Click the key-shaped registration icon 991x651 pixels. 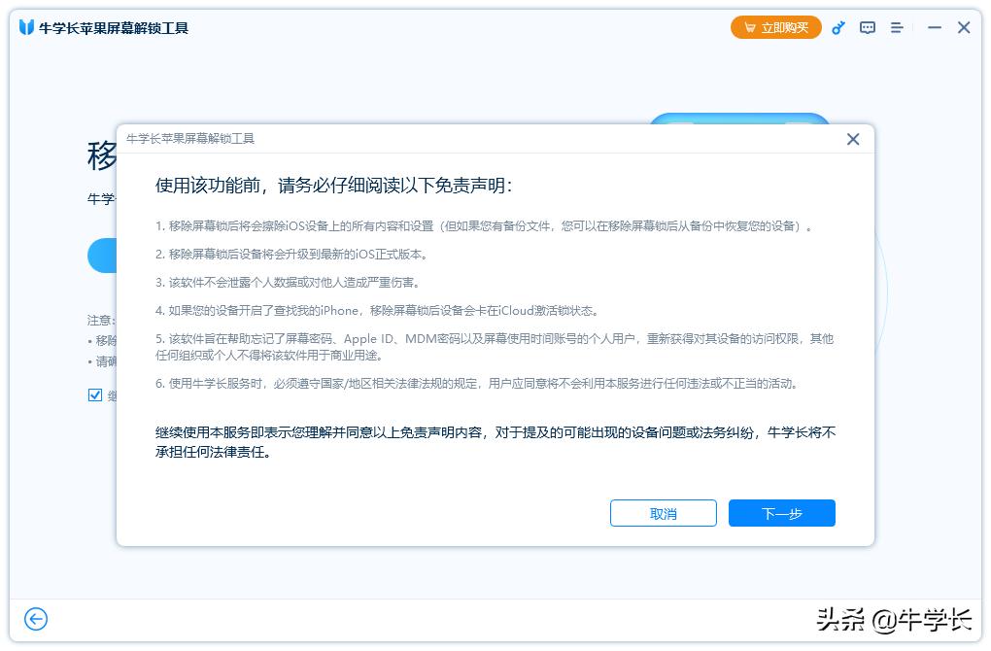point(837,27)
